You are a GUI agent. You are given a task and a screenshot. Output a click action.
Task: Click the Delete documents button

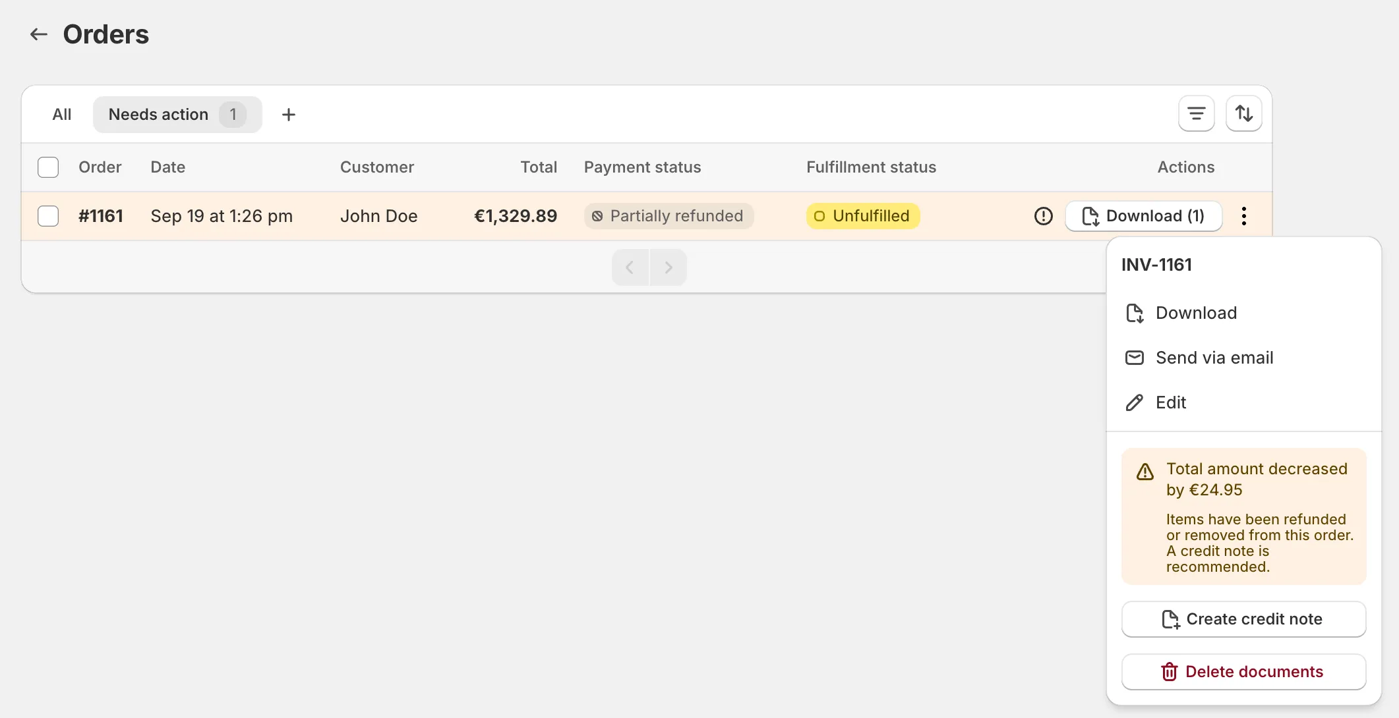coord(1243,672)
